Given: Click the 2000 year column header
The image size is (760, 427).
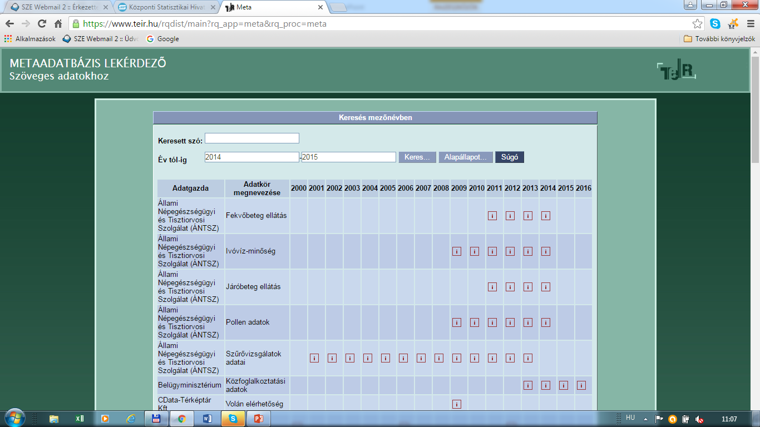Looking at the screenshot, I should pos(299,188).
